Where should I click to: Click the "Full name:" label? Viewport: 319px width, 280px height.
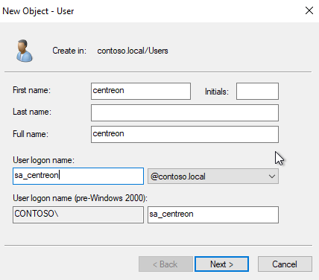click(31, 134)
